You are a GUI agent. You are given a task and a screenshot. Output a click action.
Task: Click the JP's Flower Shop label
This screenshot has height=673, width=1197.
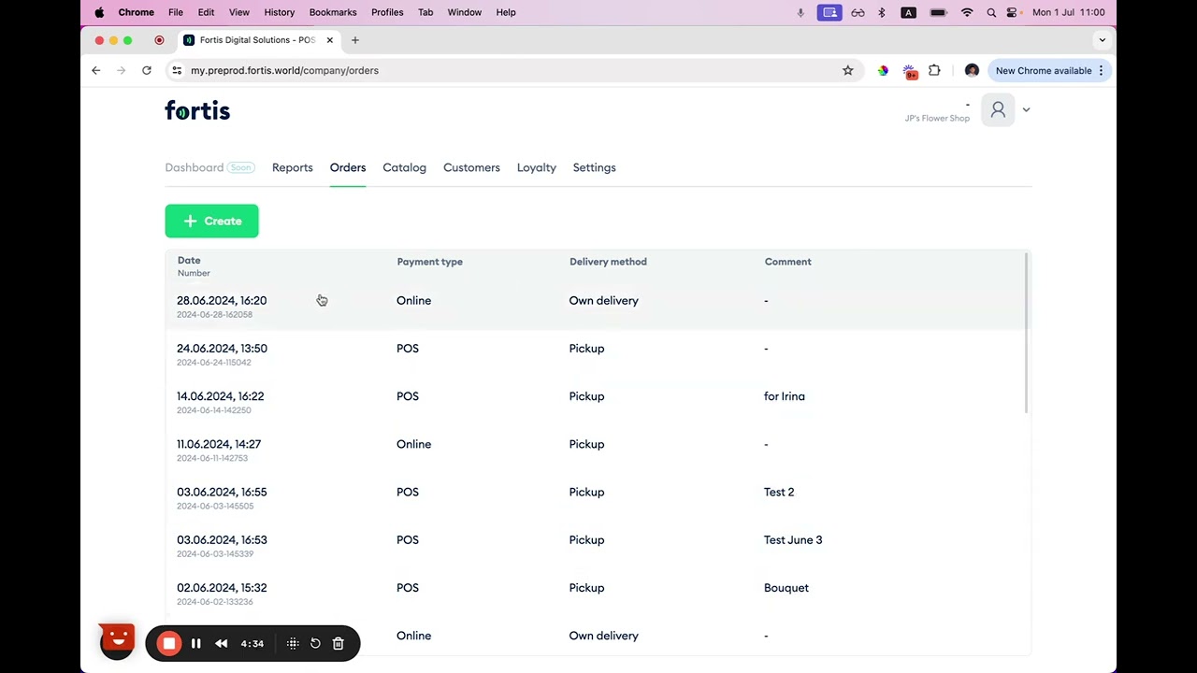(937, 118)
